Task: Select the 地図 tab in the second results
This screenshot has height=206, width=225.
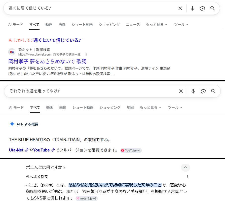Action: [x=130, y=108]
